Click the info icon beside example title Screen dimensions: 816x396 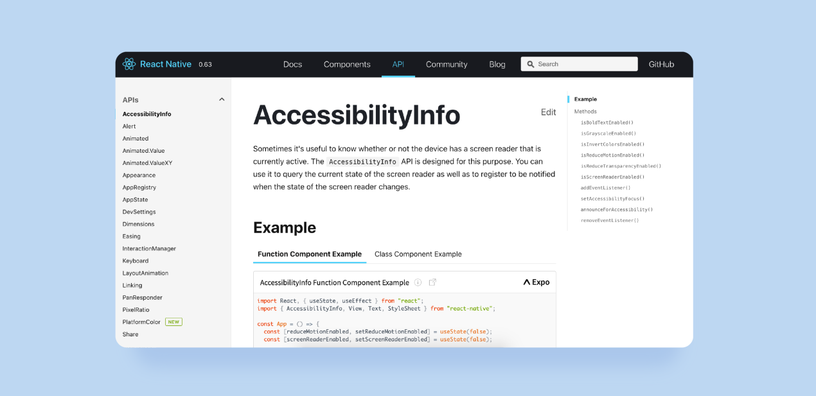[418, 282]
